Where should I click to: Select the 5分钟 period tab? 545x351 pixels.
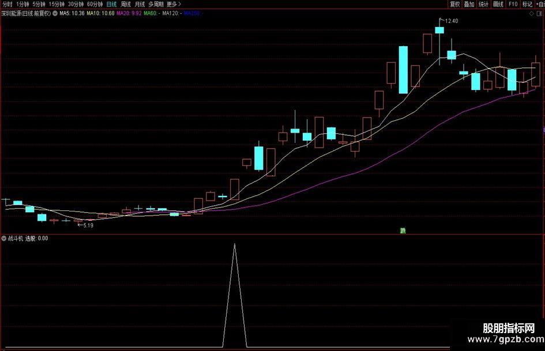[39, 4]
